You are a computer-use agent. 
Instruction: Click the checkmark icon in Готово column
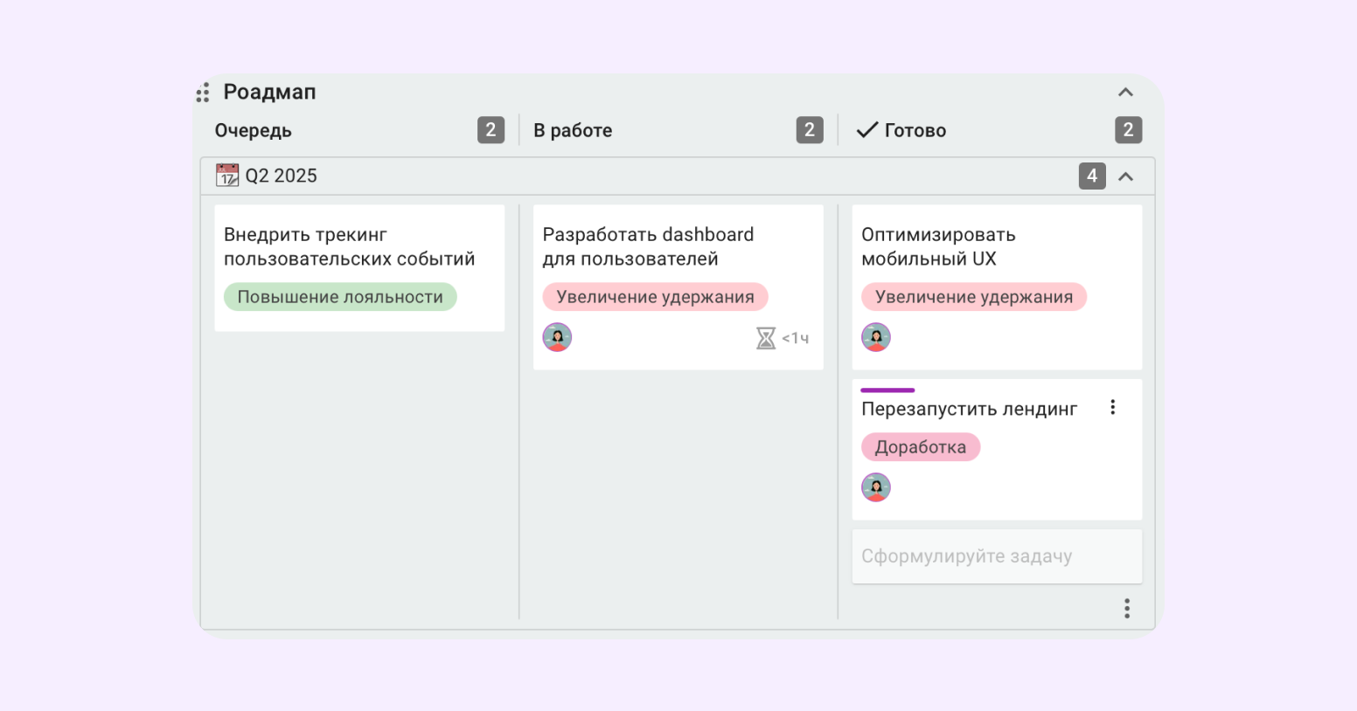[866, 130]
